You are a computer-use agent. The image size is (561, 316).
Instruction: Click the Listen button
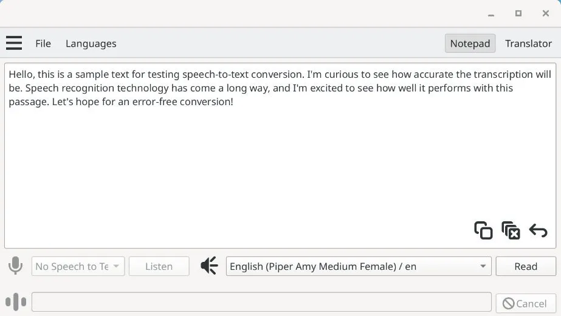159,266
